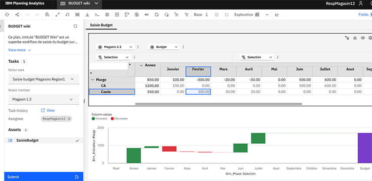Click the Base sandbox label
The width and height of the screenshot is (372, 181).
(x=198, y=15)
